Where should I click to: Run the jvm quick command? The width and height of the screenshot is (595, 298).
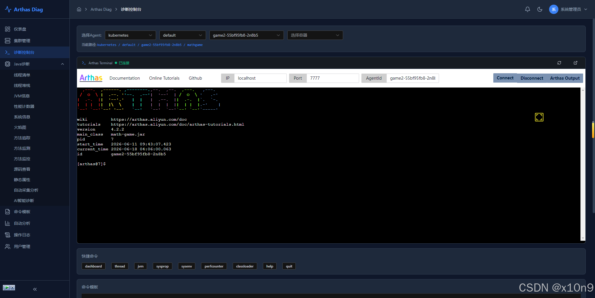point(141,266)
